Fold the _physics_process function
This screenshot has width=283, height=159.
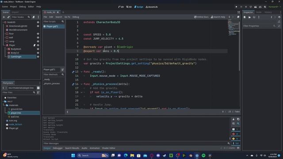tap(81, 84)
